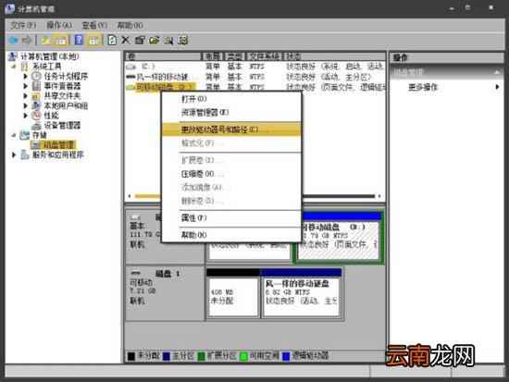The image size is (509, 382).
Task: Click the Properties toolbar icon
Action: [140, 41]
